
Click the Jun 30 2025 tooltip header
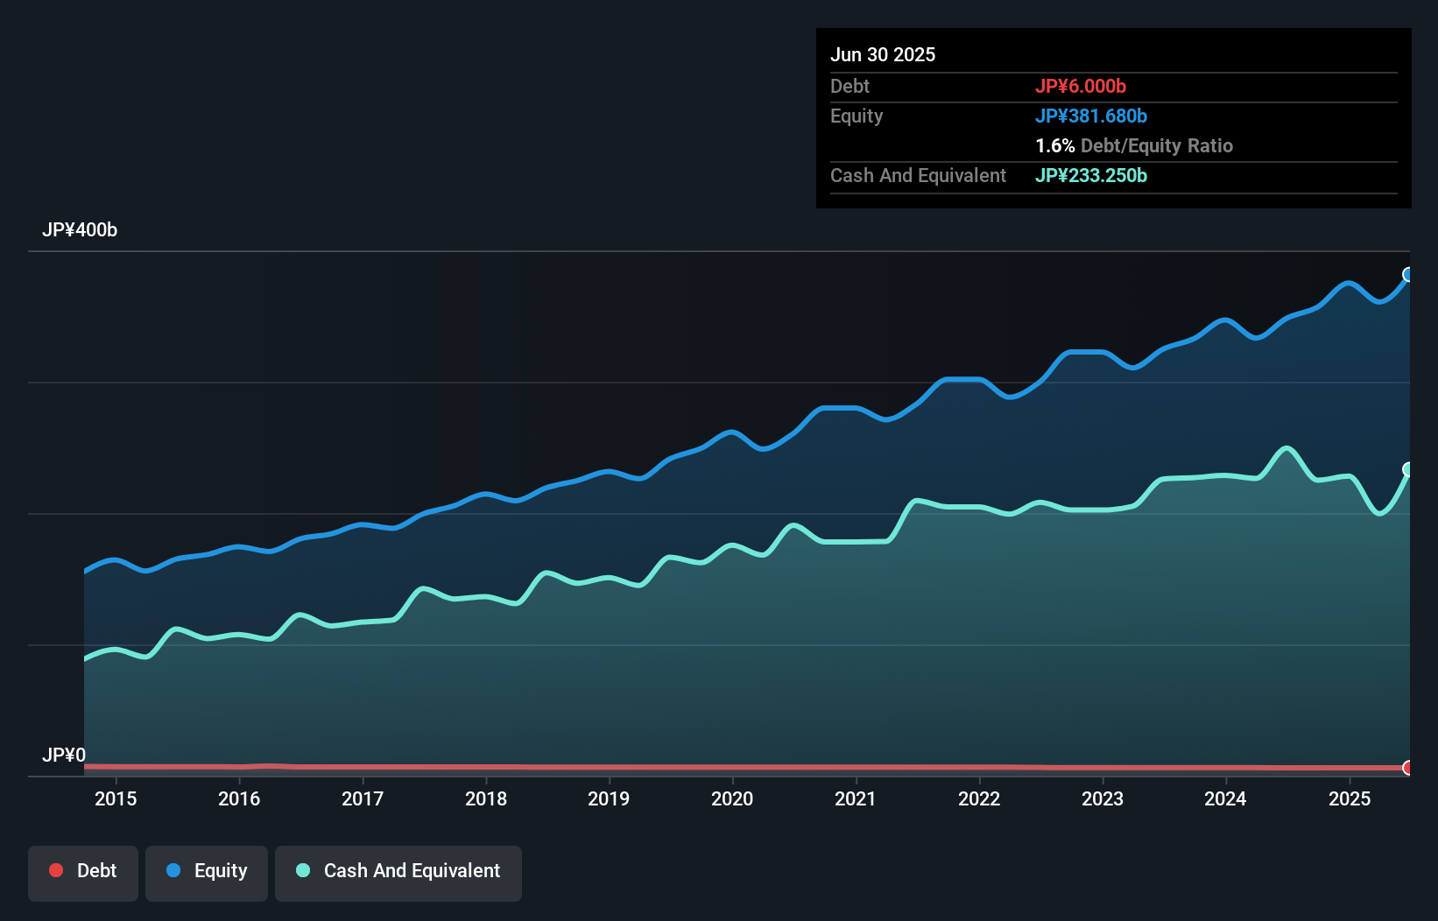pos(883,54)
